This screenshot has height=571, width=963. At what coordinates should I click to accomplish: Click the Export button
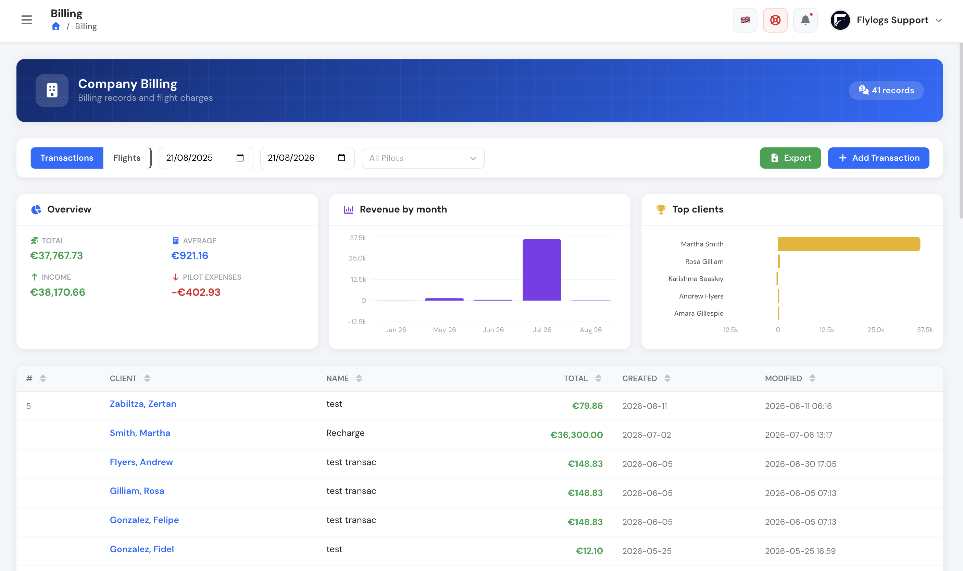tap(790, 158)
